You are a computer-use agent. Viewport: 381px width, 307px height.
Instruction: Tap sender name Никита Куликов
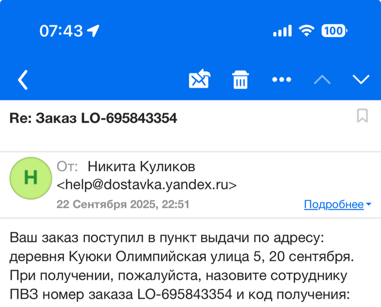pos(141,166)
